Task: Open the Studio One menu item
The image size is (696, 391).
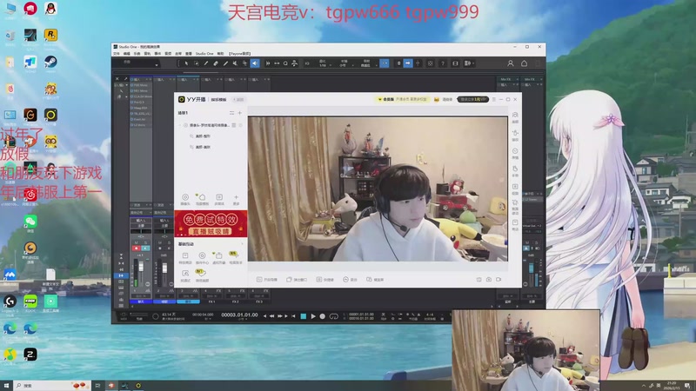Action: coord(204,54)
